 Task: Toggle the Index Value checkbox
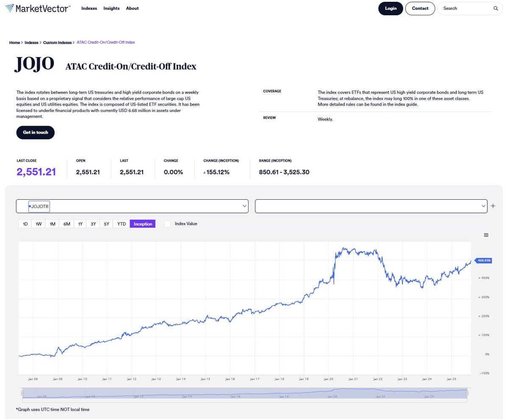click(x=167, y=224)
